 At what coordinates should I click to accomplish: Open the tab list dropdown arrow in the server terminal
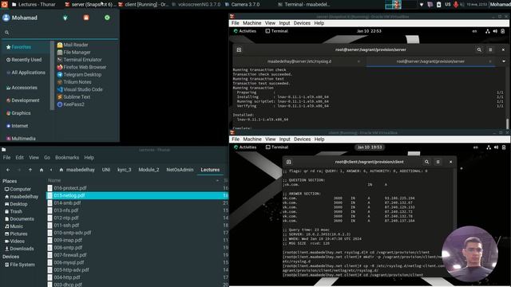click(504, 61)
